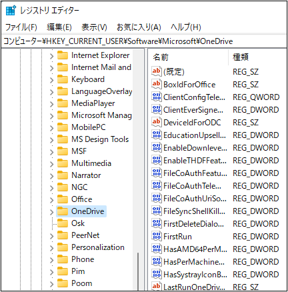Viewport: 288px width, 292px height.
Task: Open the ファイル(F) menu
Action: pyautogui.click(x=21, y=27)
